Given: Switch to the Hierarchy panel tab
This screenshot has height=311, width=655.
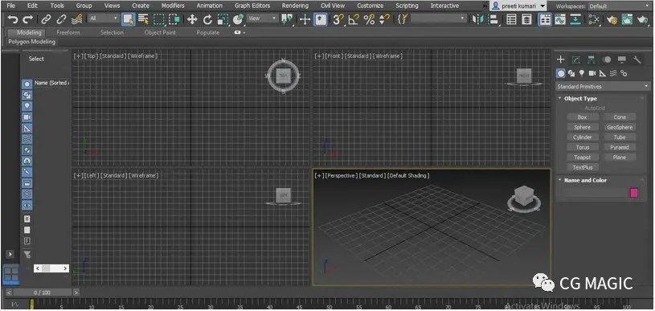Looking at the screenshot, I should click(591, 59).
